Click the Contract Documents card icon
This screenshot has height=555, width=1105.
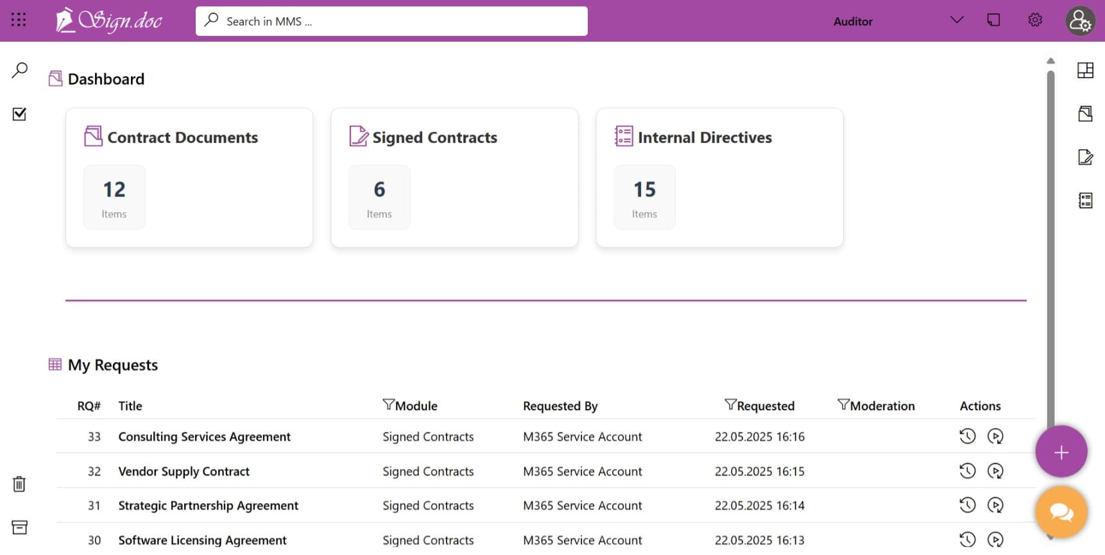pos(94,136)
